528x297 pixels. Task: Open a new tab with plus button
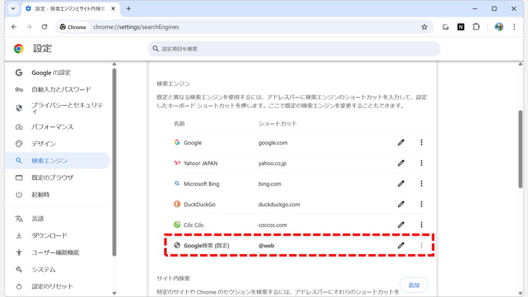click(128, 9)
